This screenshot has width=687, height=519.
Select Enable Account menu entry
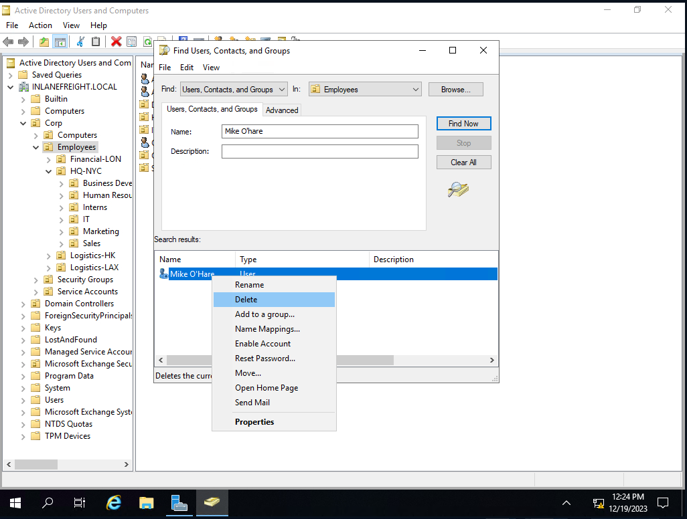click(x=275, y=344)
